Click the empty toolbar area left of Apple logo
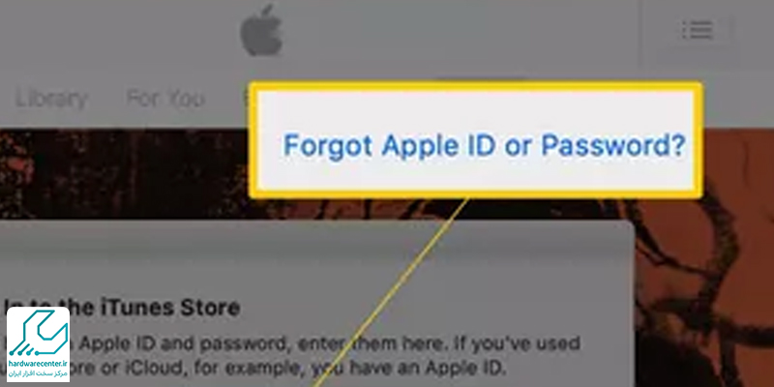Viewport: 774px width, 387px height. point(118,32)
